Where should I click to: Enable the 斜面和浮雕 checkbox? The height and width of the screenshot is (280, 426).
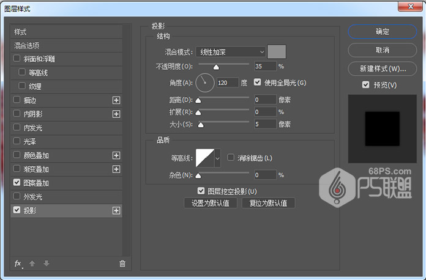pos(17,58)
